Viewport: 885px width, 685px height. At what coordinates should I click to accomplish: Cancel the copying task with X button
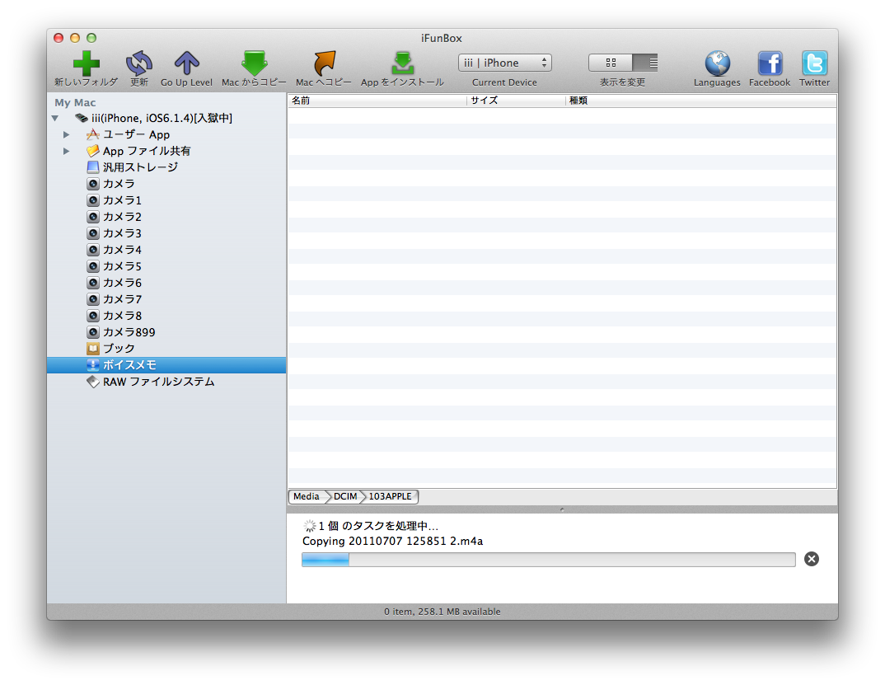click(812, 559)
